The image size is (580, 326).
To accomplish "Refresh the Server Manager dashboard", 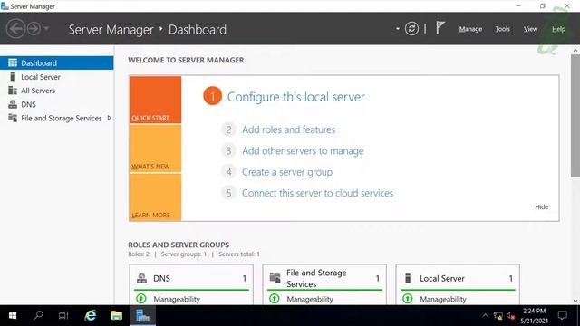I will pyautogui.click(x=411, y=28).
